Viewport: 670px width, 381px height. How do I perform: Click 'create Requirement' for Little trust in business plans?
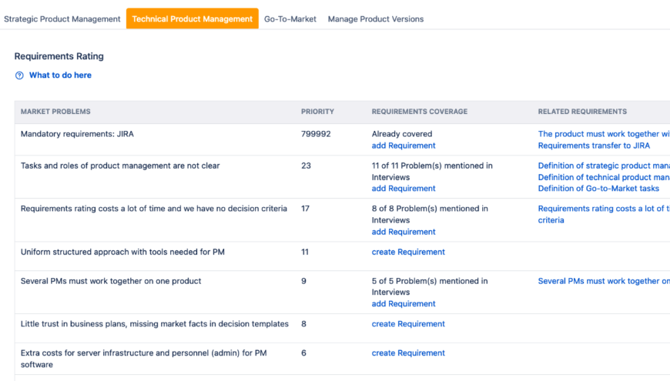408,324
